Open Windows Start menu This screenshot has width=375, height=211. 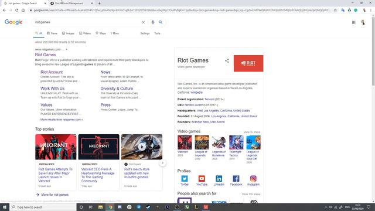5,207
